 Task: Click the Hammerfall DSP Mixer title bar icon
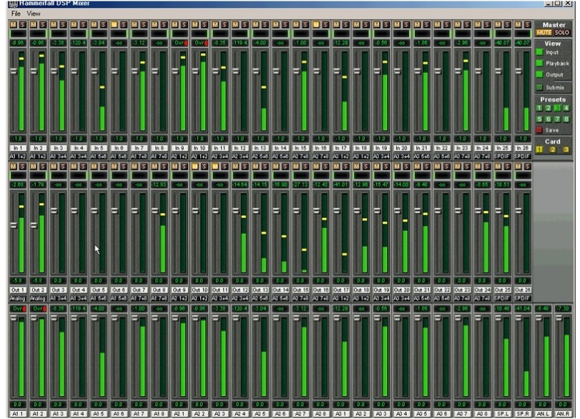coord(13,4)
